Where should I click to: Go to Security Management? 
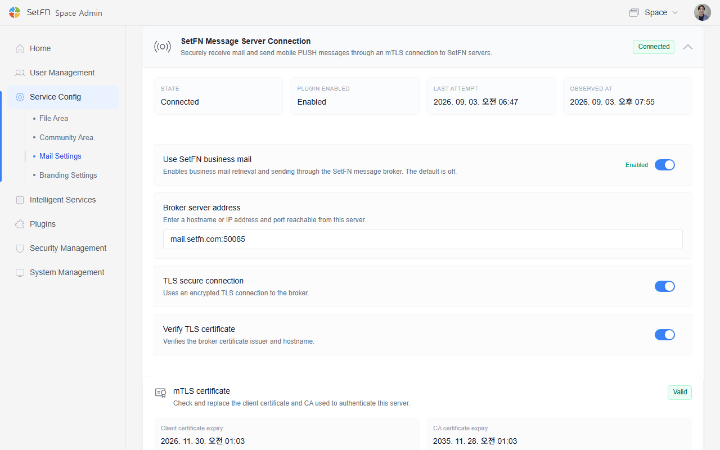tap(63, 248)
